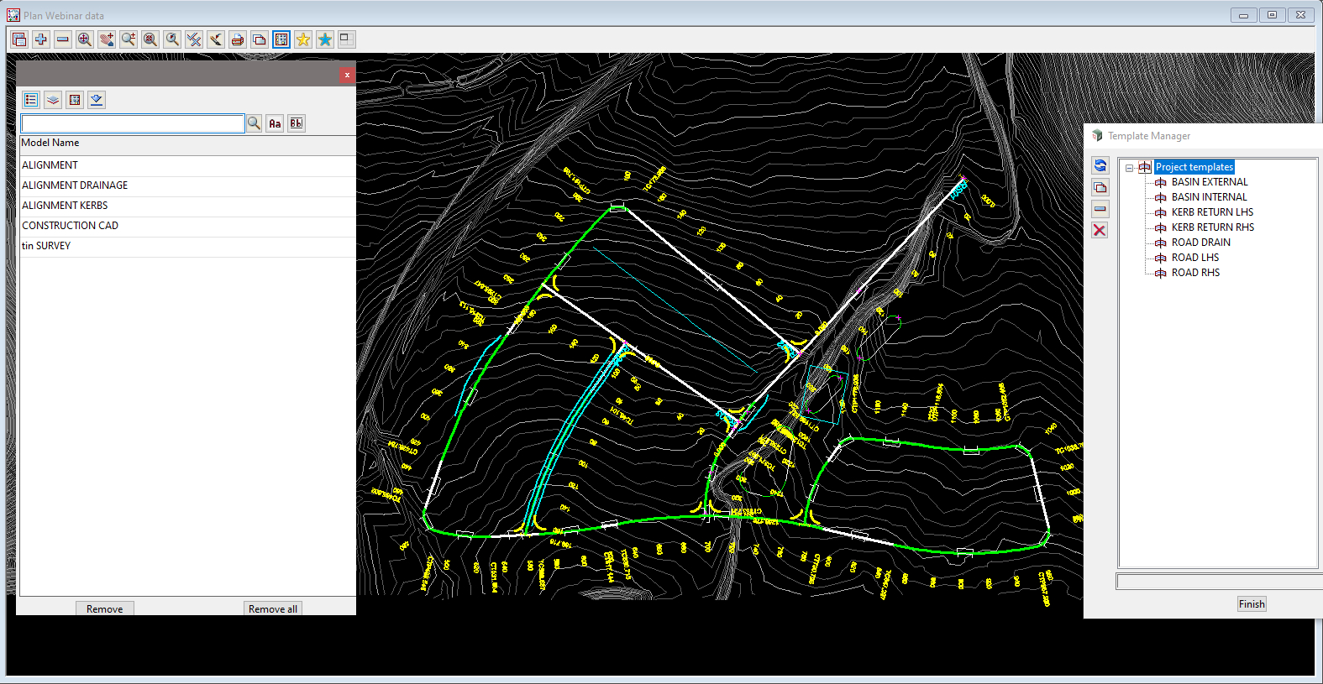The width and height of the screenshot is (1323, 684).
Task: Select the KERB RETURN LHS template
Action: pos(1212,212)
